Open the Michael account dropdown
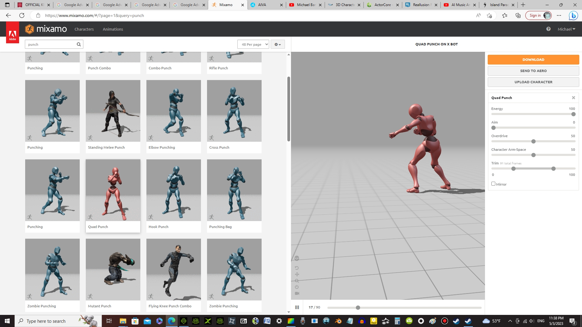Screen dimensions: 582x327 [x=566, y=29]
